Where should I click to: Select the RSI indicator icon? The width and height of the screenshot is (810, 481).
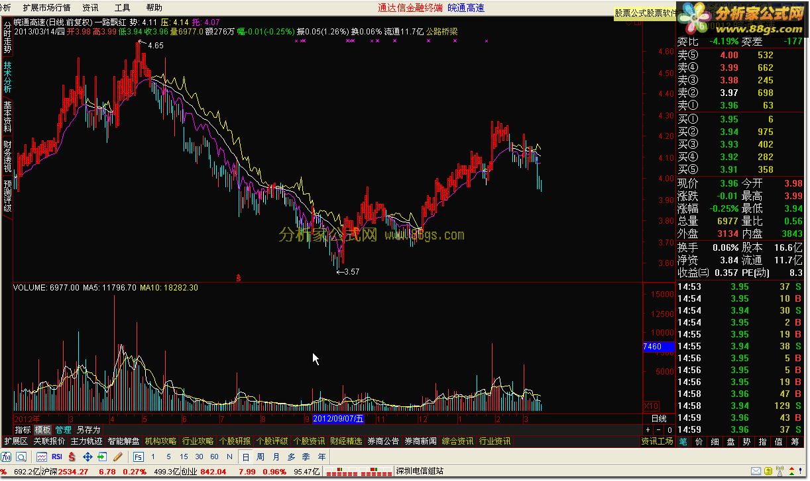point(57,457)
